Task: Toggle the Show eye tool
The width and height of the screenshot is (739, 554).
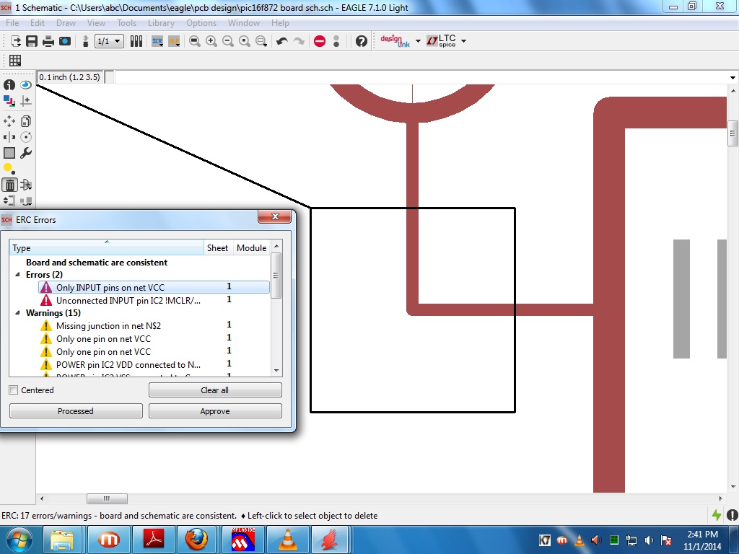Action: click(26, 85)
